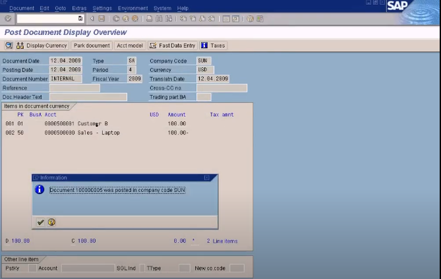This screenshot has height=279, width=441.
Task: Open the Edit menu
Action: 44,8
